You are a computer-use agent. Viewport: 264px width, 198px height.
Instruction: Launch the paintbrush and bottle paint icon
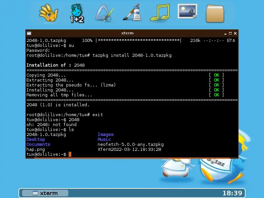pyautogui.click(x=132, y=12)
